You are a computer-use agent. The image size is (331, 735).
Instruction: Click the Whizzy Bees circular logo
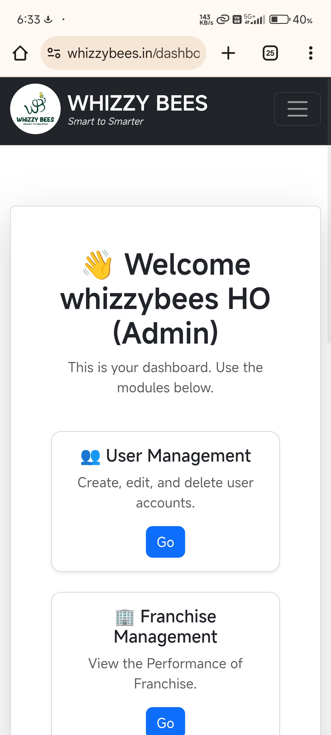point(35,109)
